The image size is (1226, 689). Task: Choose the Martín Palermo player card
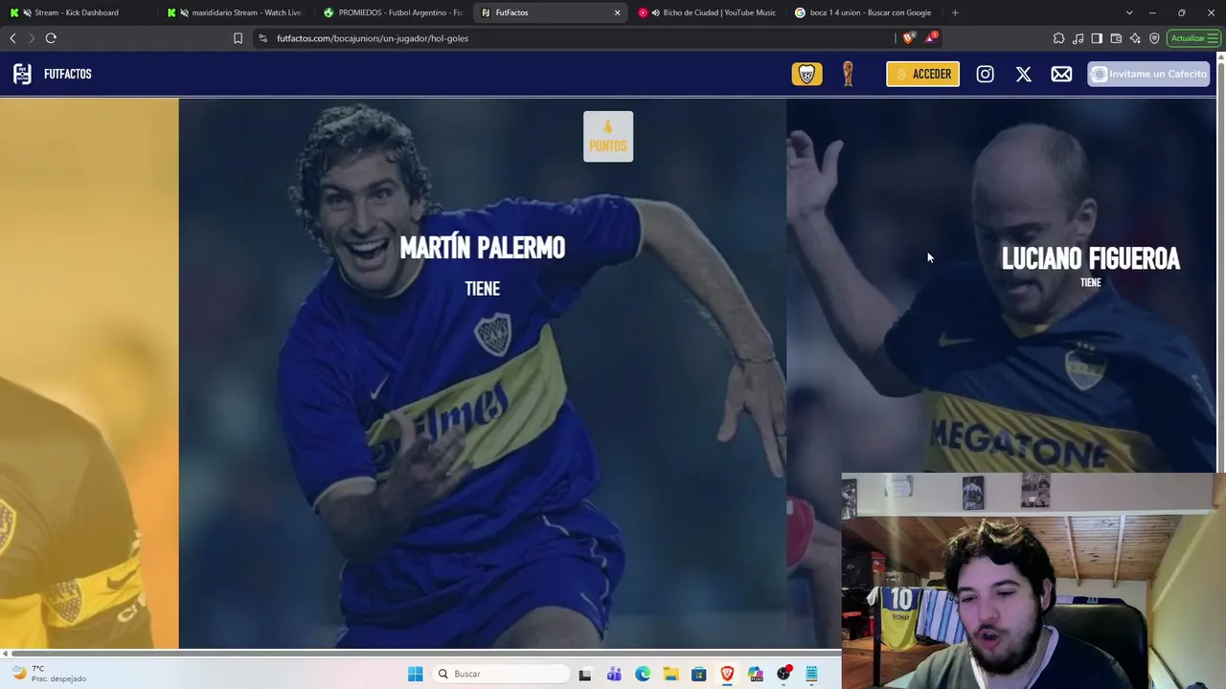coord(482,373)
